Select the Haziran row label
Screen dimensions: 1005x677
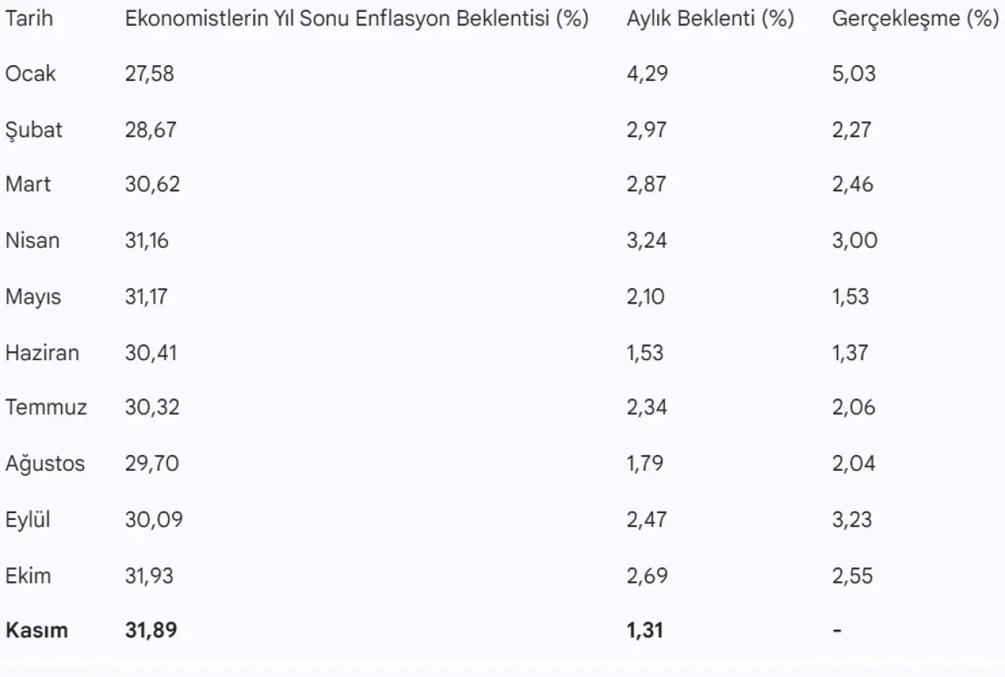click(42, 352)
